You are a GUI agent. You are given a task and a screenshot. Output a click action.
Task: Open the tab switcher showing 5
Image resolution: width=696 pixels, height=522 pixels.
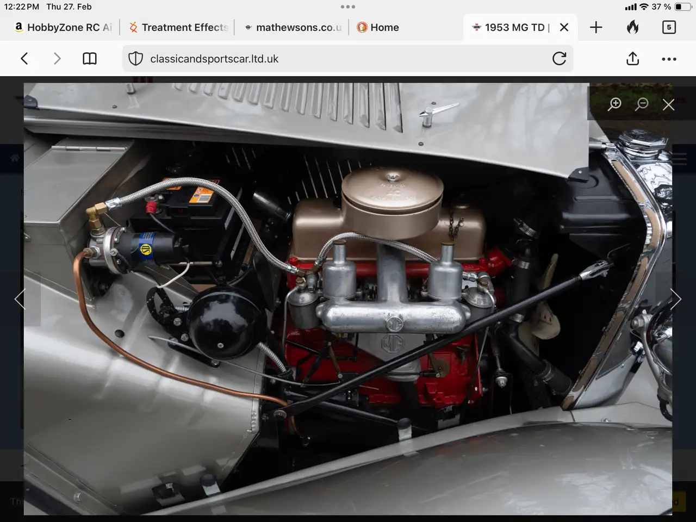pos(669,27)
